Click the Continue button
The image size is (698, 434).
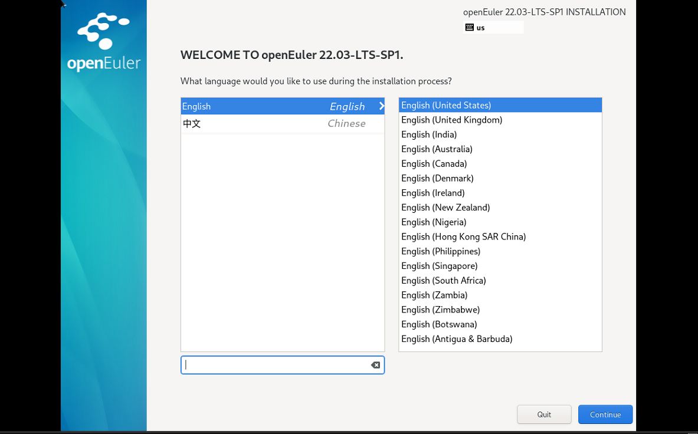coord(605,415)
